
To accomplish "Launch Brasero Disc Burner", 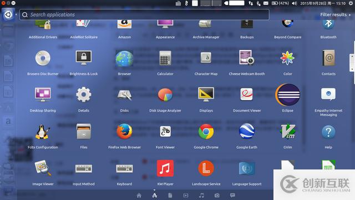I will (43, 58).
